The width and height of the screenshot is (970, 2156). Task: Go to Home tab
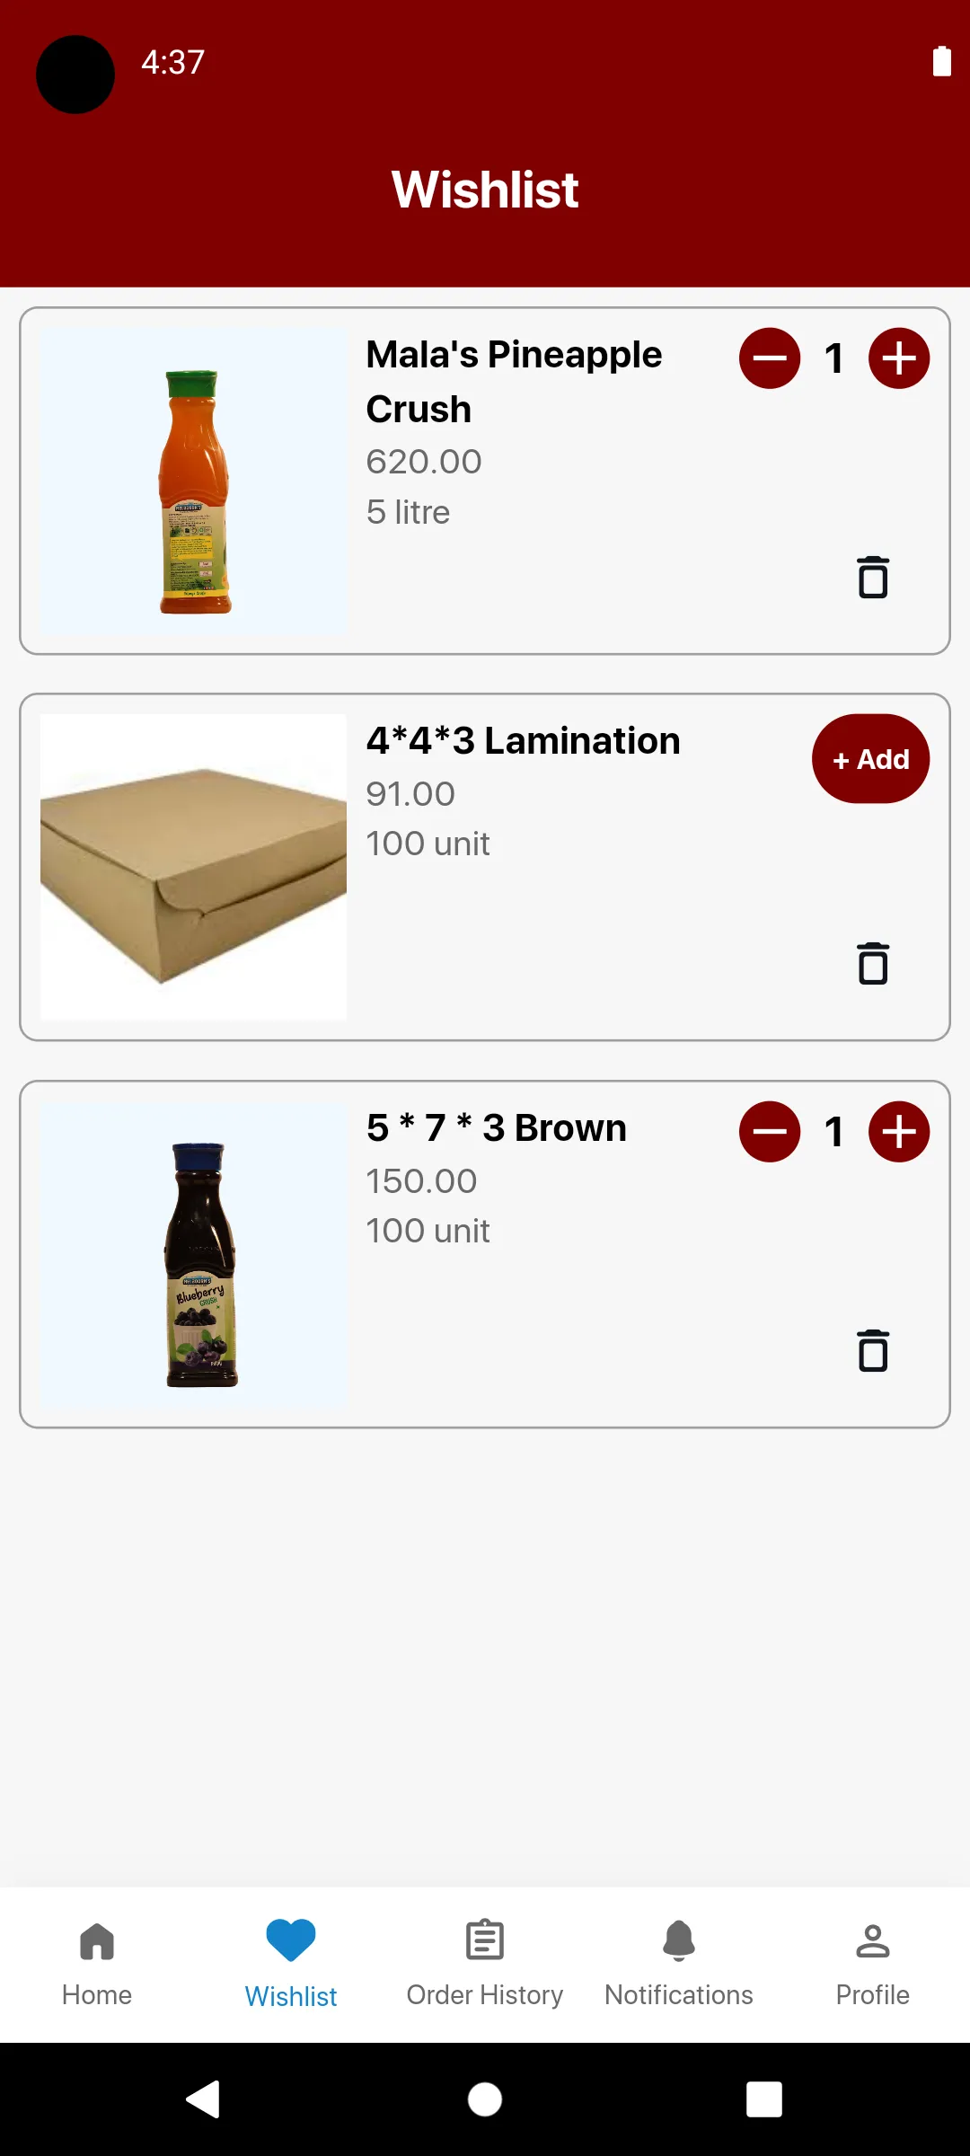(x=97, y=1965)
